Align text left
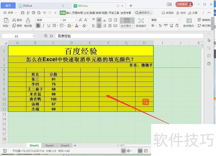Viewport: 216px width, 156px height. (93, 26)
